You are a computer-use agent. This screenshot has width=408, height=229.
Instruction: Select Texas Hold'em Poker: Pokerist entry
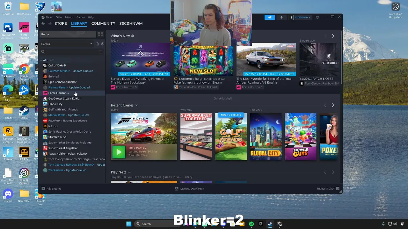click(x=68, y=154)
